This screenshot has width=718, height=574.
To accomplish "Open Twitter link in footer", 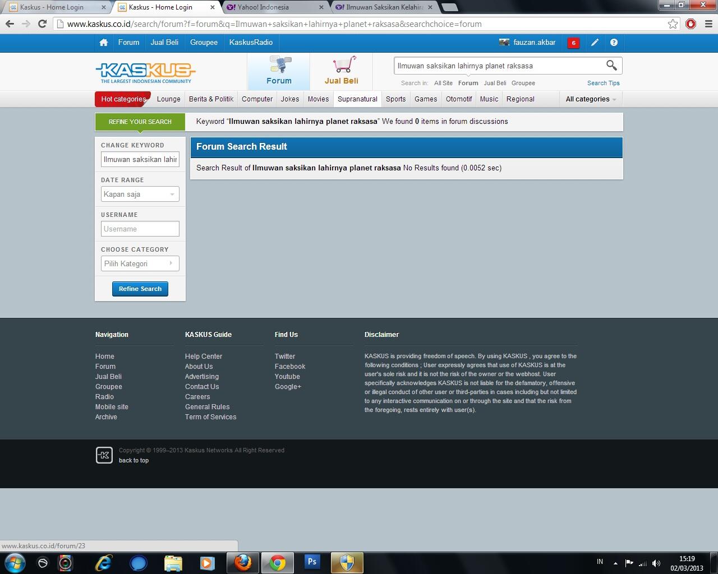I will 285,357.
